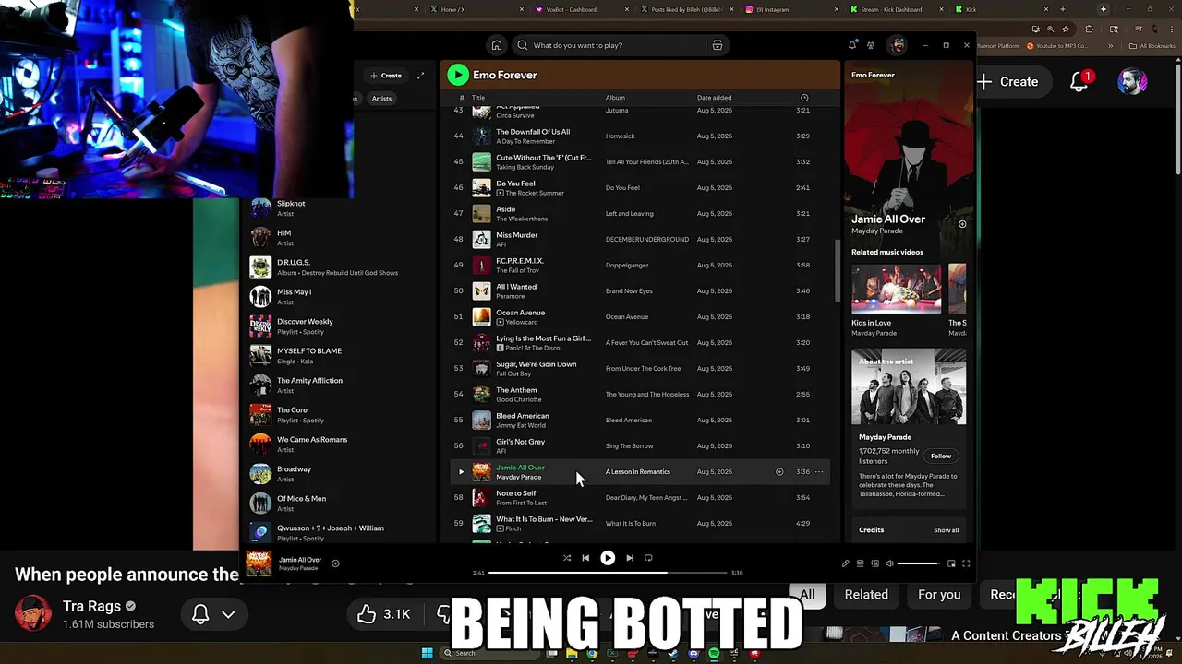Like the YouTube video (3.1K)
1182x664 pixels.
coord(385,613)
